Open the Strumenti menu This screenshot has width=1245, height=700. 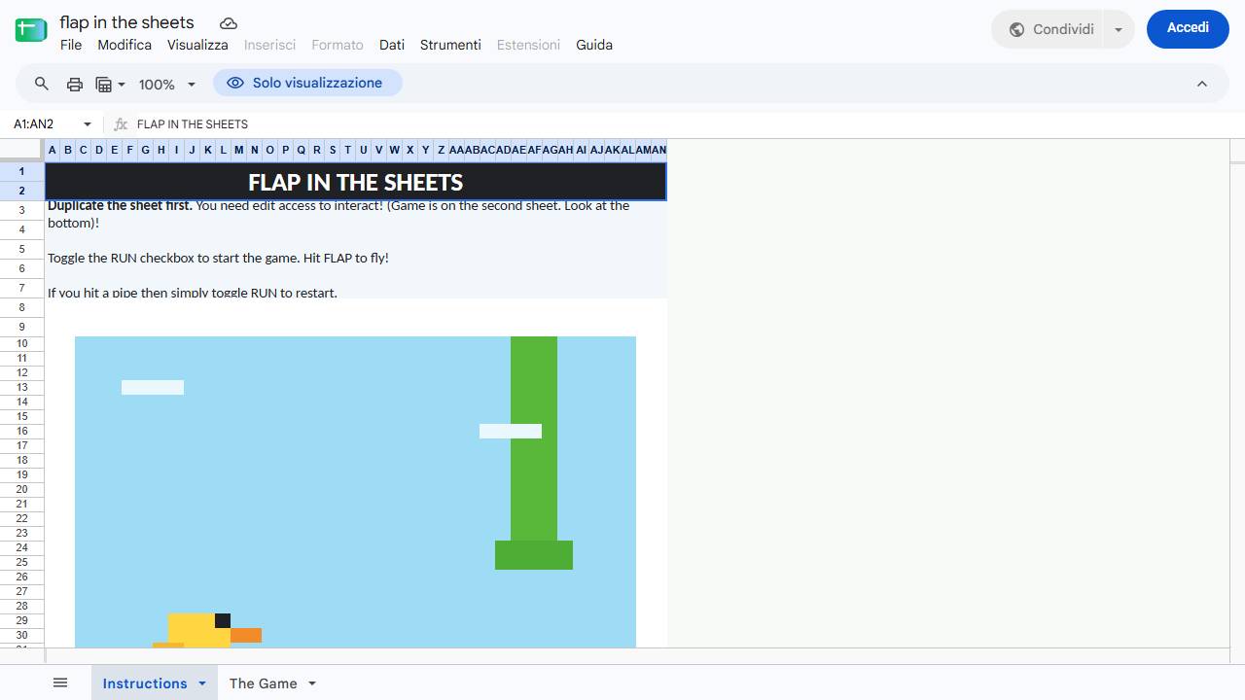[450, 45]
